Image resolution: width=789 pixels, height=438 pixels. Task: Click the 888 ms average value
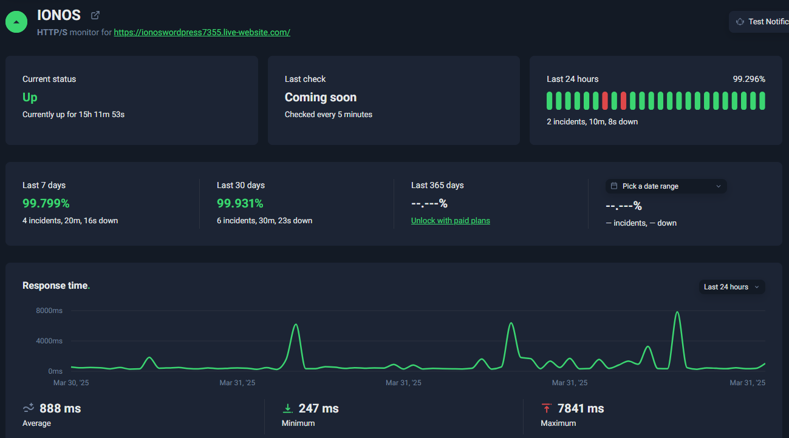(60, 408)
